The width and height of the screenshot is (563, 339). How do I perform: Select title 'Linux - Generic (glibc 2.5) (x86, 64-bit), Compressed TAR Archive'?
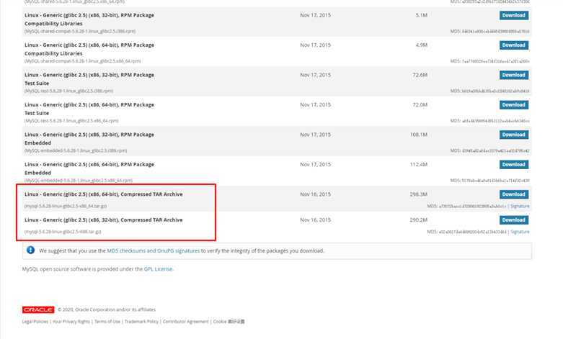point(103,194)
